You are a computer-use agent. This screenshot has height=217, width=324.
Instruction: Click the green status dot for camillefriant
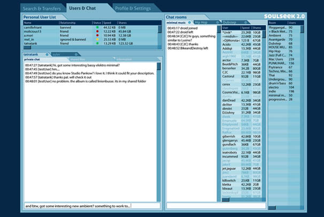(97, 27)
